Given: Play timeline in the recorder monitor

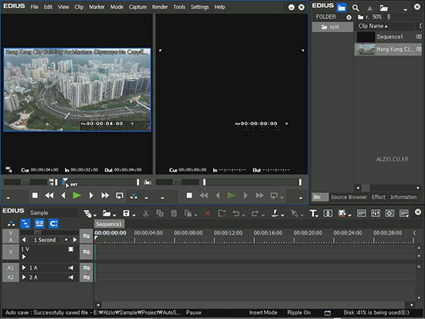Looking at the screenshot, I should pyautogui.click(x=231, y=195).
